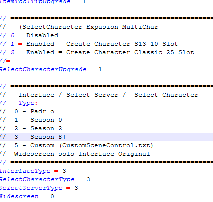
Task: Place cursor on InterfaceType key name
Action: (x=25, y=171)
